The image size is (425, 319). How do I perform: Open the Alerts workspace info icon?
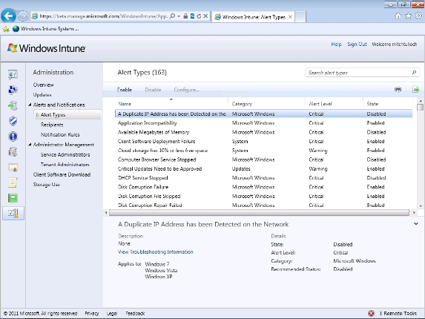[13, 137]
